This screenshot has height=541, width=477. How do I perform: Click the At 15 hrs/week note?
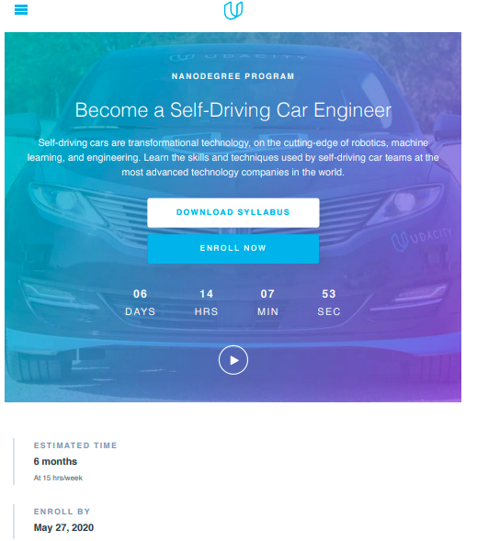[x=58, y=478]
